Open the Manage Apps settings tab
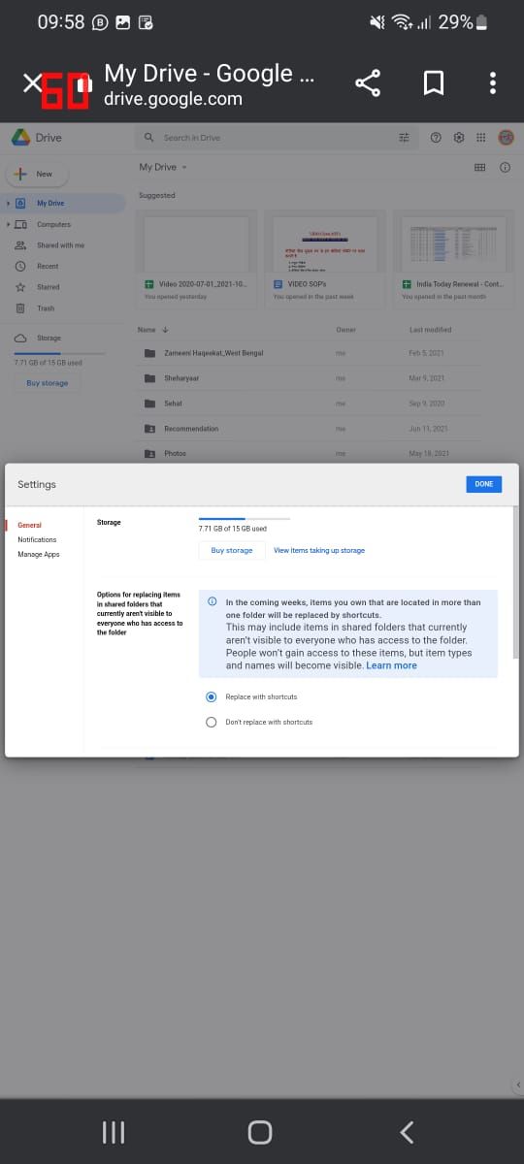 tap(39, 554)
